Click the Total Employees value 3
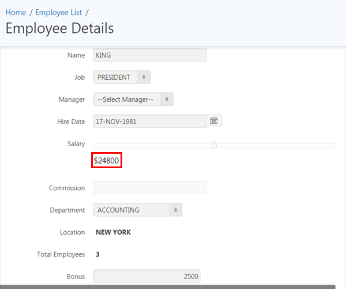Screen dimensions: 346x289 [97, 254]
